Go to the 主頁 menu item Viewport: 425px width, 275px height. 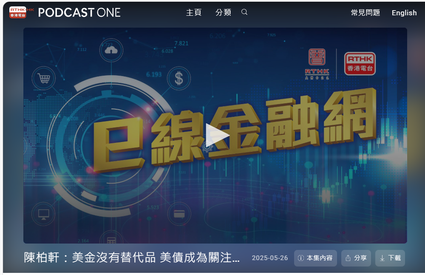pyautogui.click(x=193, y=12)
